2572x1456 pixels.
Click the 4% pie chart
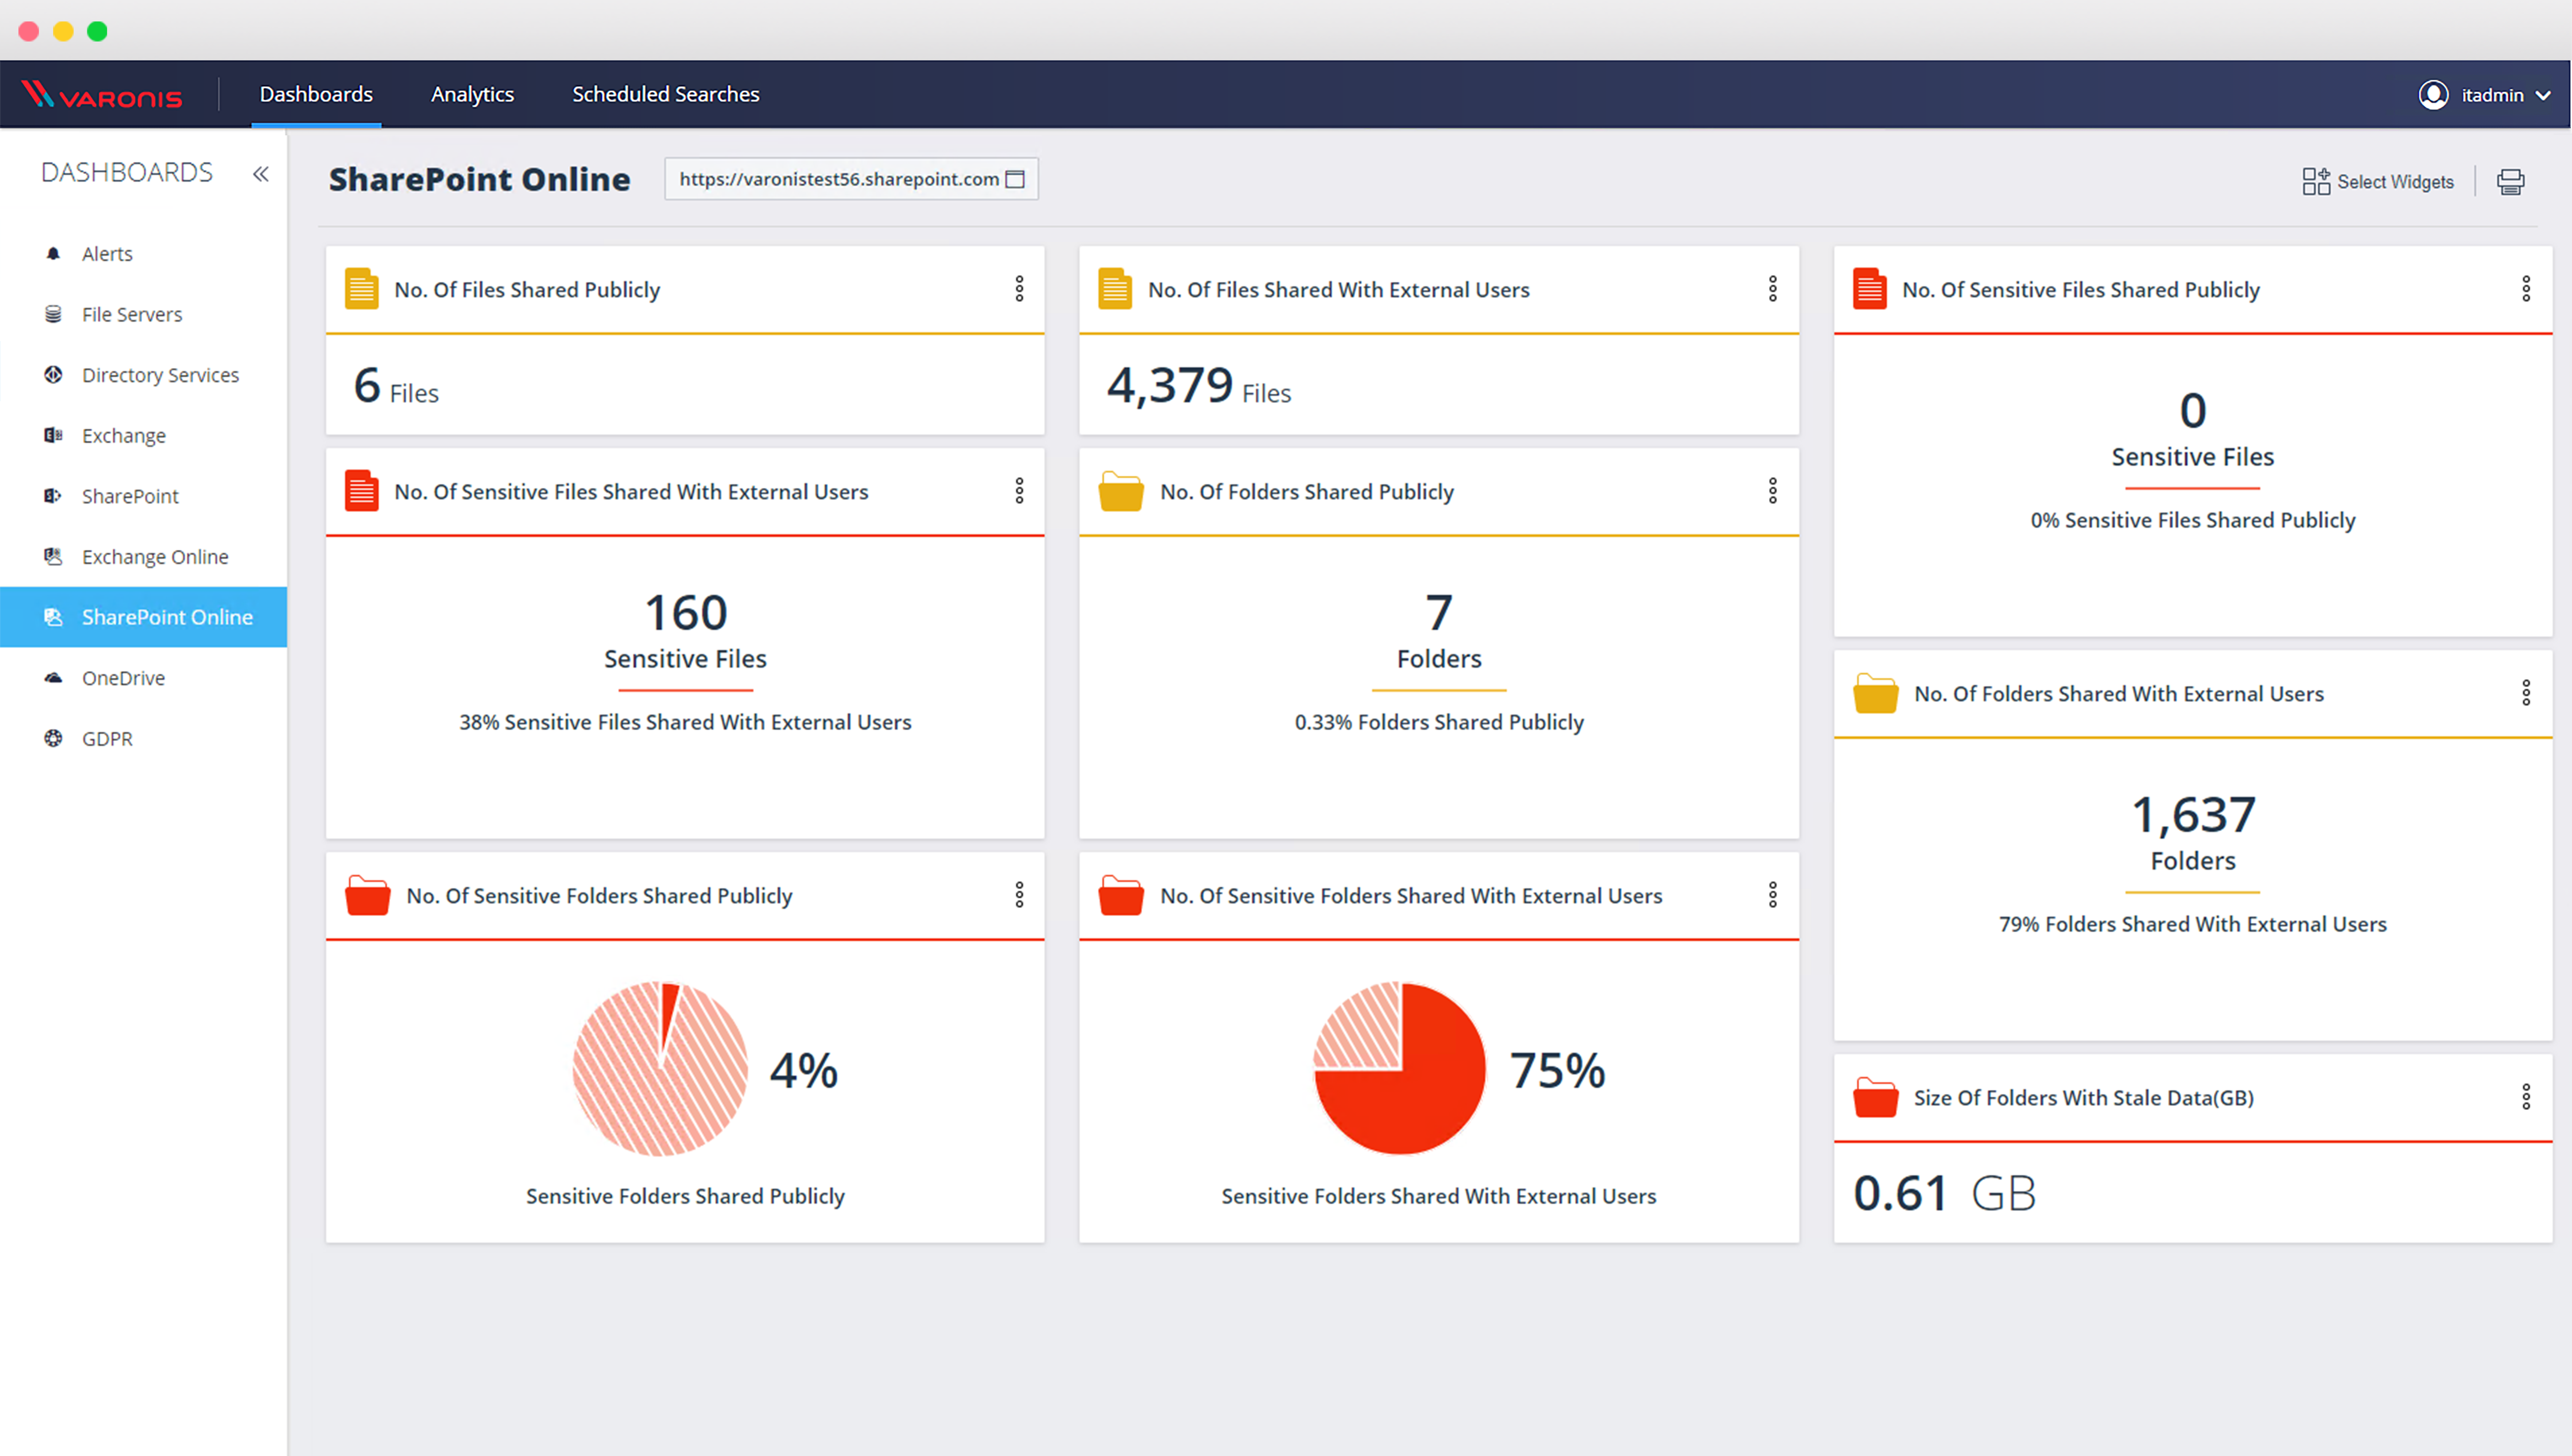tap(659, 1069)
